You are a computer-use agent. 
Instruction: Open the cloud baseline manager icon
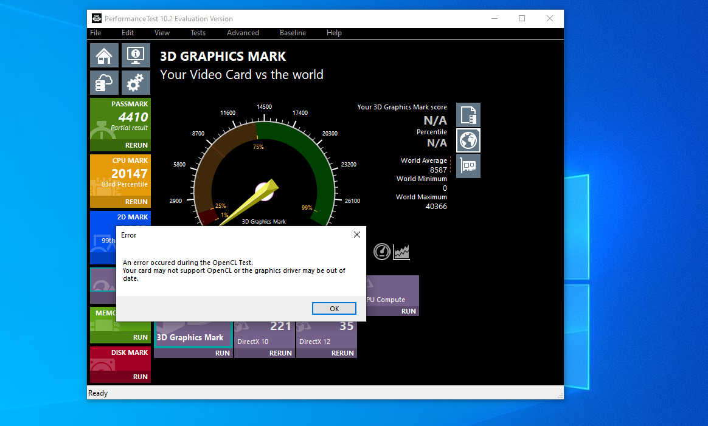(x=104, y=83)
